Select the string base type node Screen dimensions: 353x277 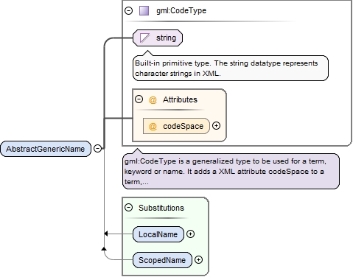[x=158, y=38]
